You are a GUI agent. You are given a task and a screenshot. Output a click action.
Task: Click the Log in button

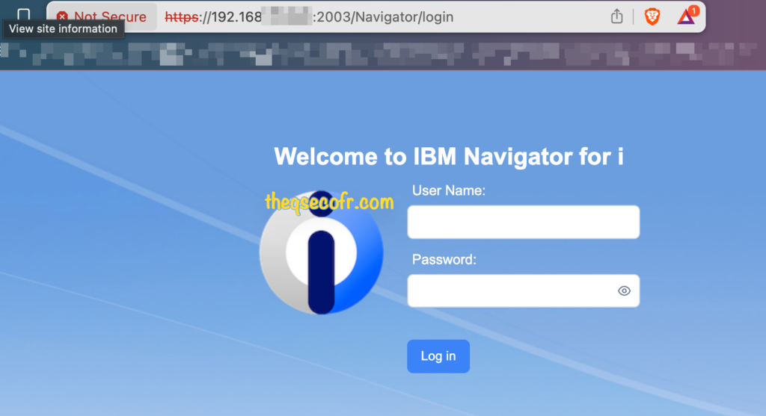coord(438,356)
